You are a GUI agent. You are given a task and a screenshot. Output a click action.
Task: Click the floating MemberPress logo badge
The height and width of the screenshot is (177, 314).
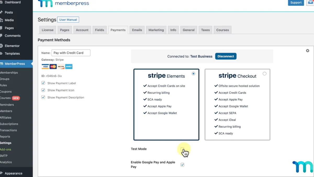coord(302,167)
